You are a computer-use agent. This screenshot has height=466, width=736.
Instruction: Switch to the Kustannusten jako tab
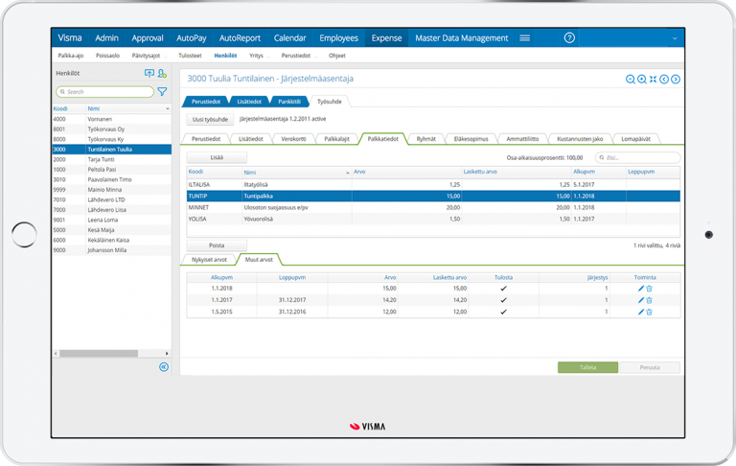tap(580, 139)
